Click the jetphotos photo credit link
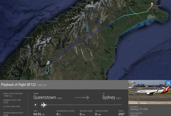This screenshot has width=171, height=116. coord(144,103)
